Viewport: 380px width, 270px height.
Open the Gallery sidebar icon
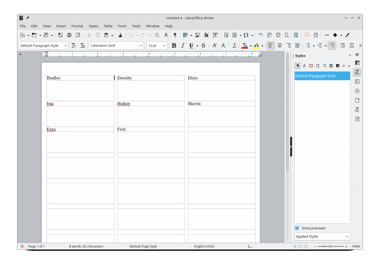(357, 82)
